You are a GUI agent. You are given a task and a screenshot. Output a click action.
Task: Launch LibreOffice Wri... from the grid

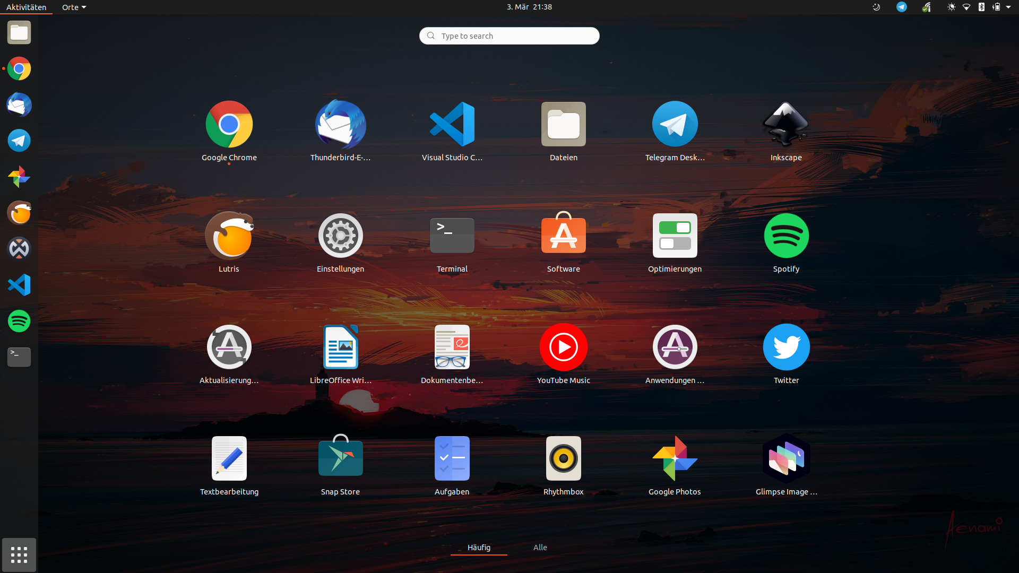tap(341, 347)
